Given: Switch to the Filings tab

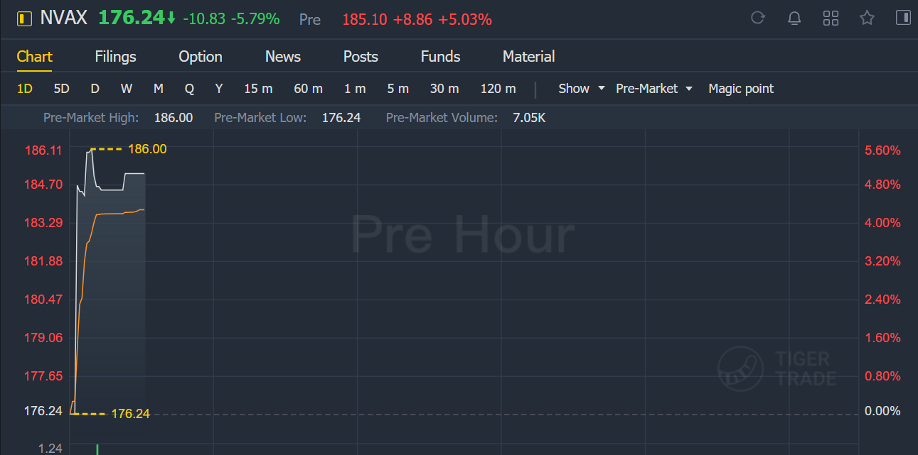Looking at the screenshot, I should (115, 57).
